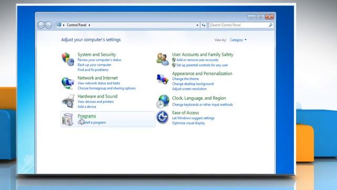Open the Programs heading link
The height and width of the screenshot is (190, 337).
(87, 116)
